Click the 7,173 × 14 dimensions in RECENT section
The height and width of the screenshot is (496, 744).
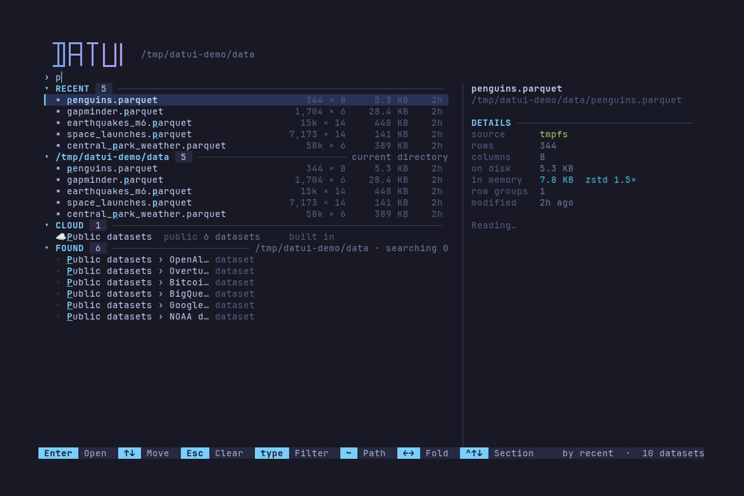click(x=317, y=134)
